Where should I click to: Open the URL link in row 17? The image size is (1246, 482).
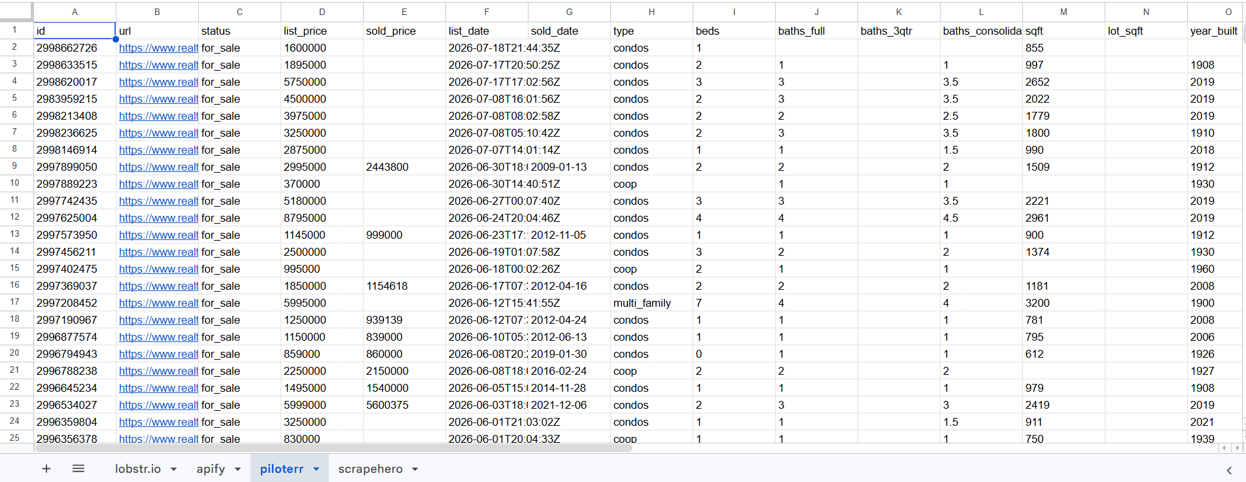click(158, 303)
